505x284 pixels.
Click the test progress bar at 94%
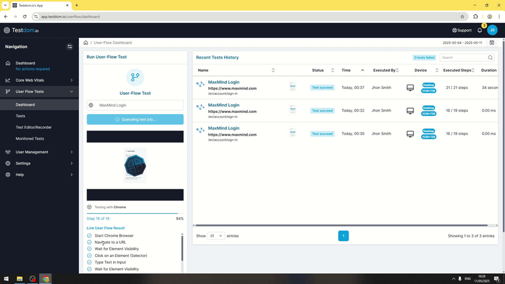[135, 213]
